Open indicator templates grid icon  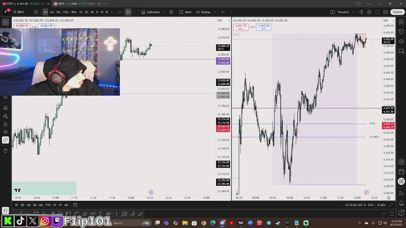(171, 12)
